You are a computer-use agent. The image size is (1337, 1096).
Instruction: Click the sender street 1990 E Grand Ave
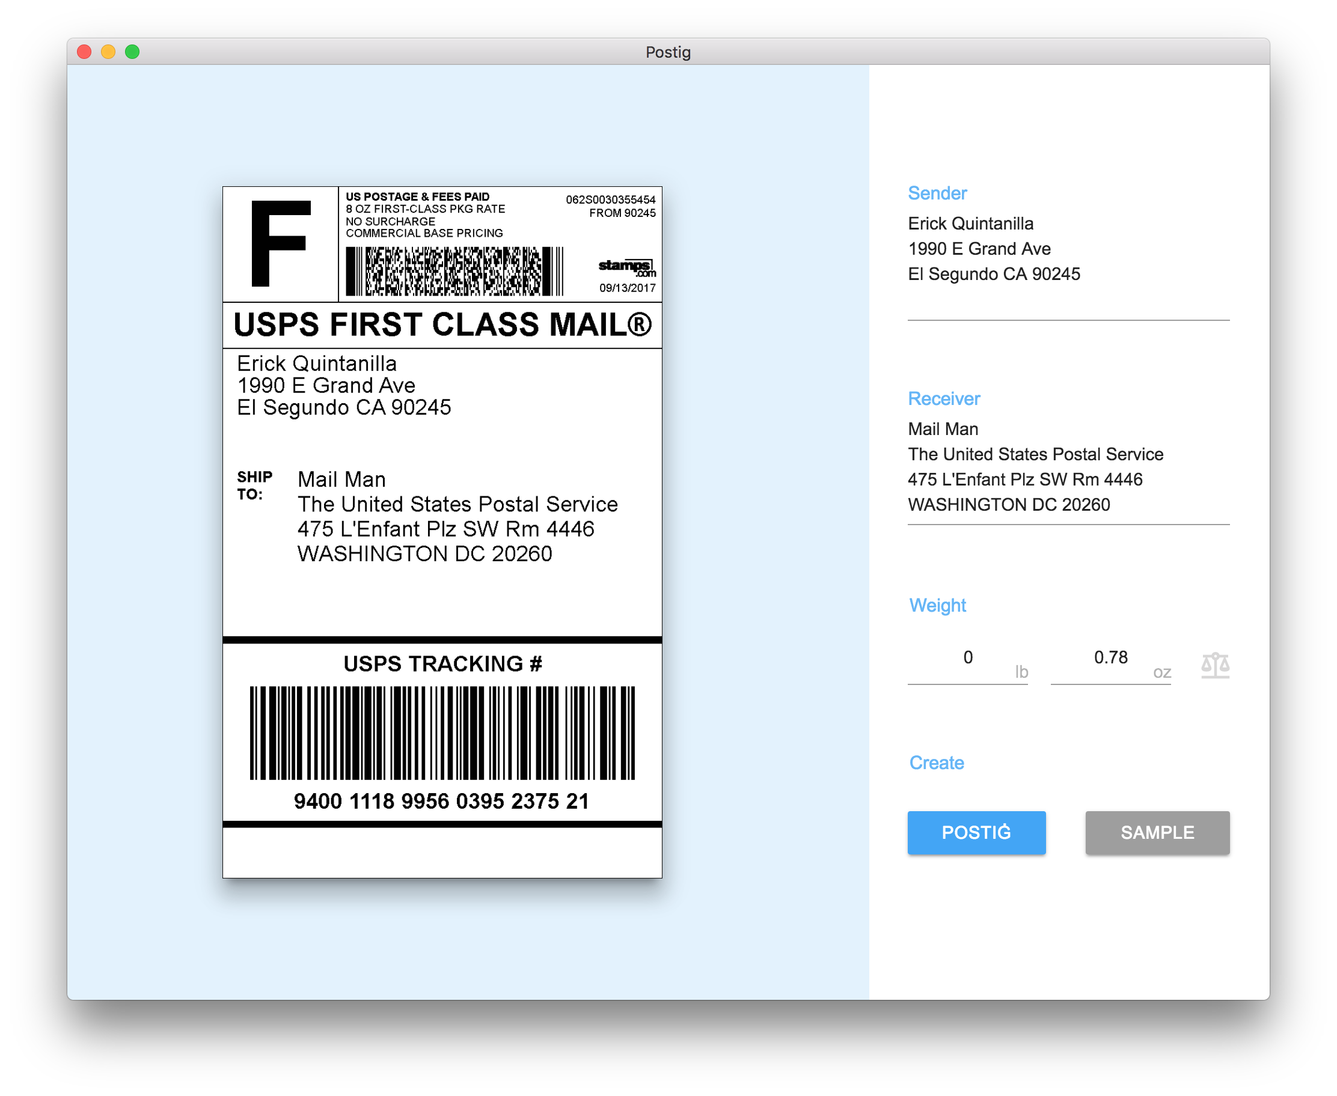click(x=979, y=249)
